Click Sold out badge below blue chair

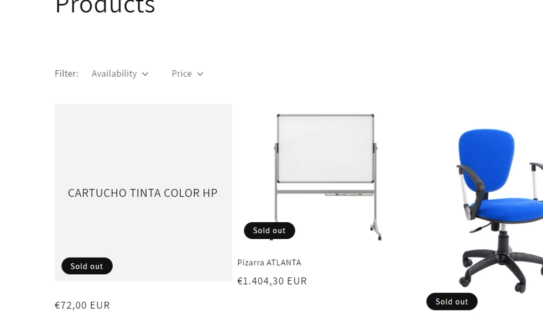tap(452, 302)
